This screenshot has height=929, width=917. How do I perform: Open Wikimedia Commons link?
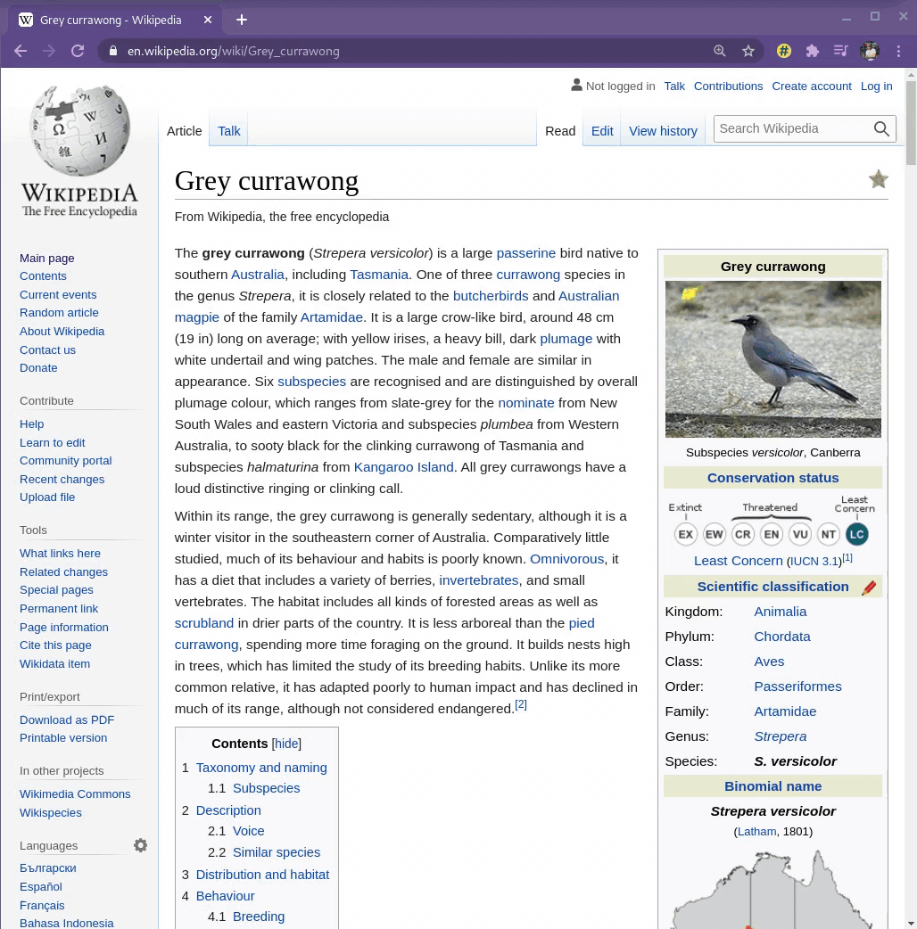click(75, 793)
